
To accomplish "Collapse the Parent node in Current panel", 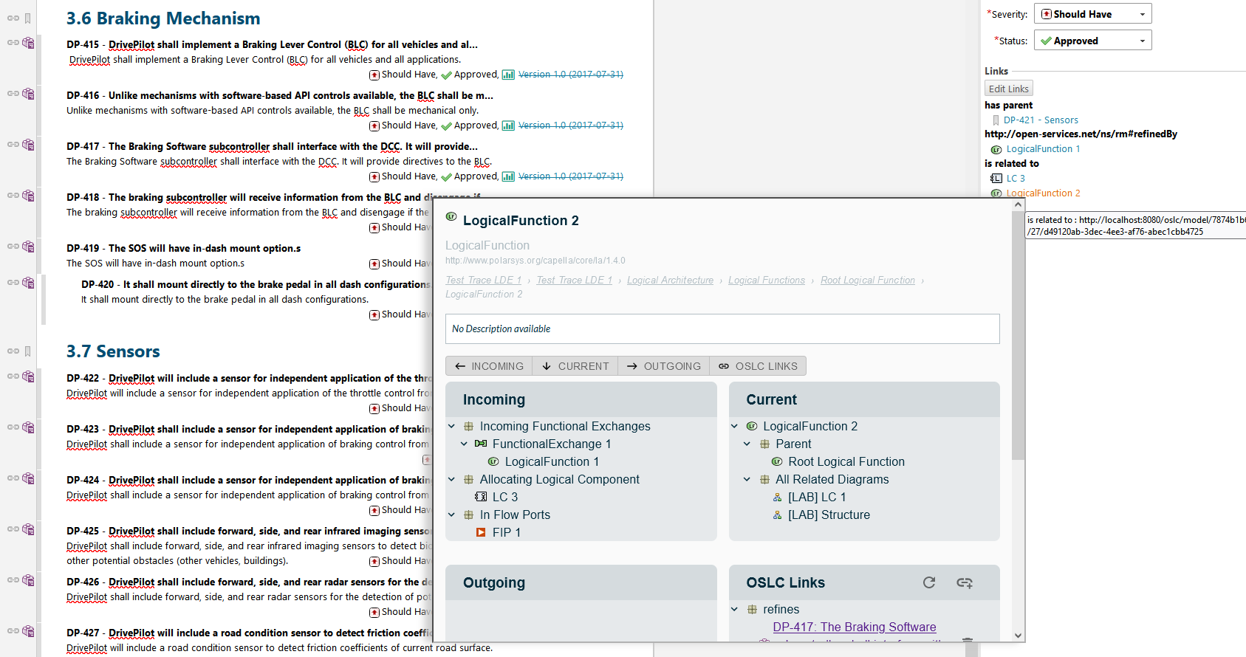I will pos(747,444).
